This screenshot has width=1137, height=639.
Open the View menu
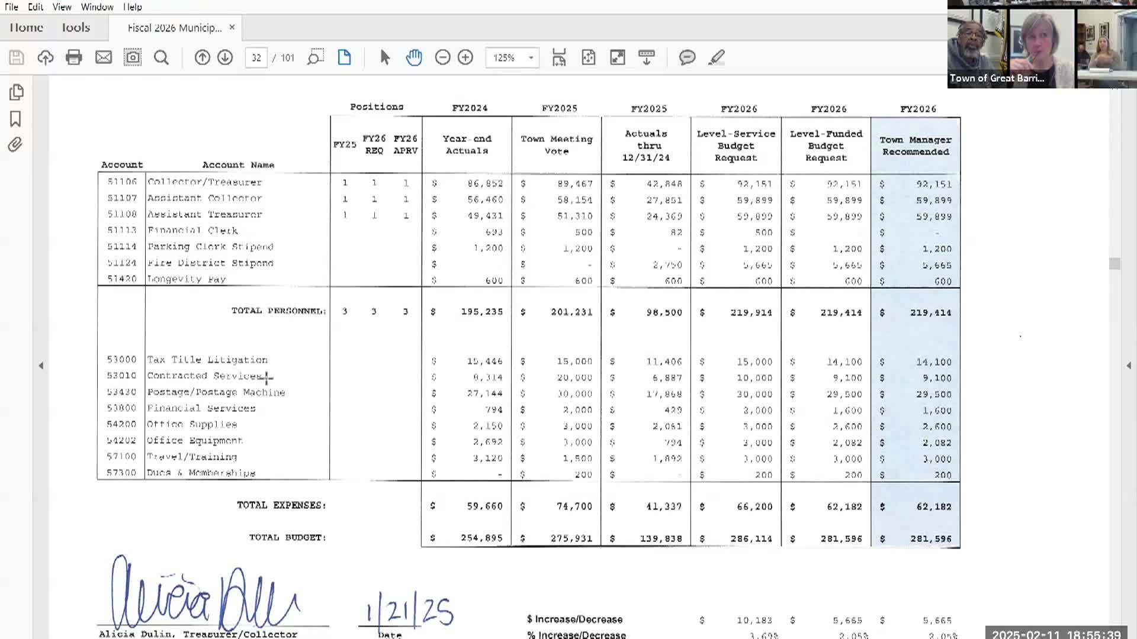(62, 7)
